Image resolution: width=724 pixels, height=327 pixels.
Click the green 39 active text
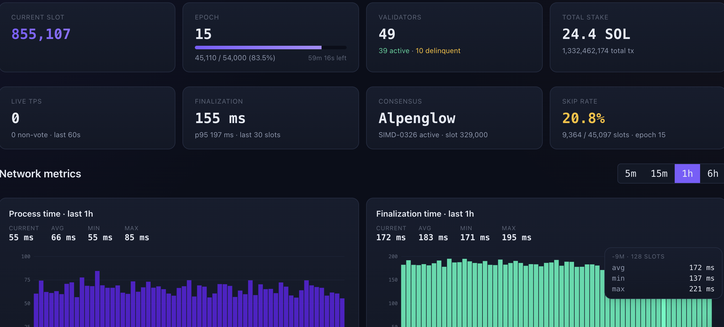tap(394, 51)
